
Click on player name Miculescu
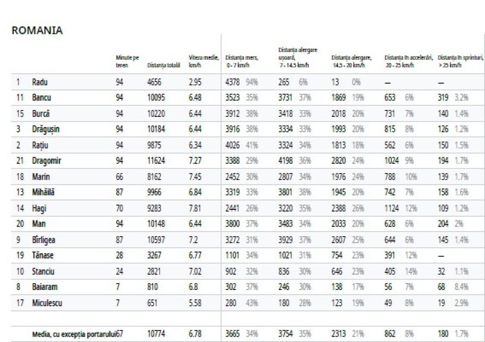47,303
